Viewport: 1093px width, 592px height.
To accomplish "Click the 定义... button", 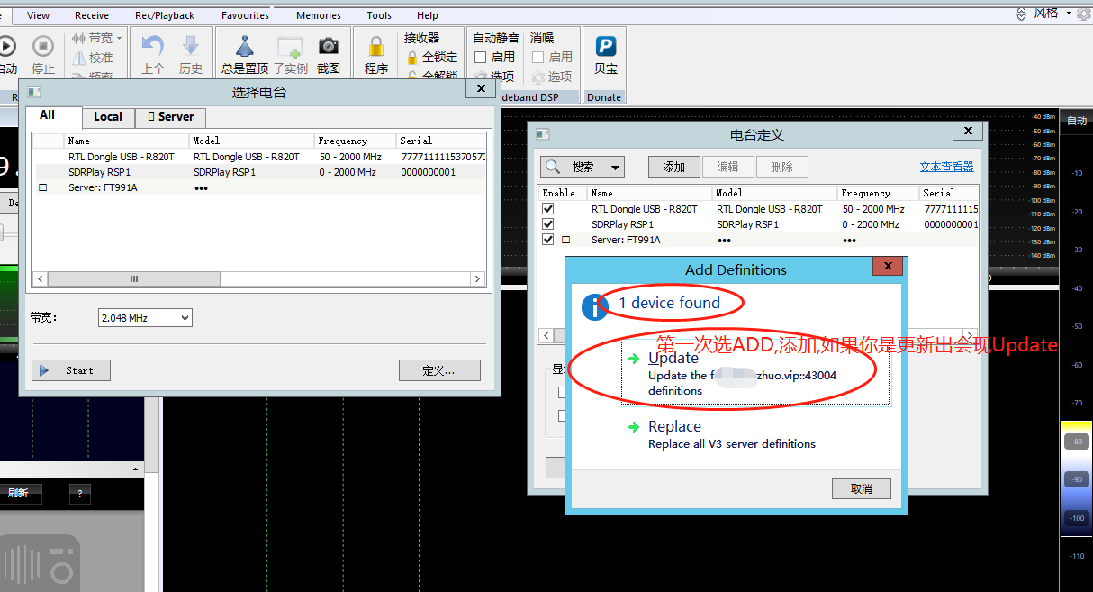I will point(439,370).
